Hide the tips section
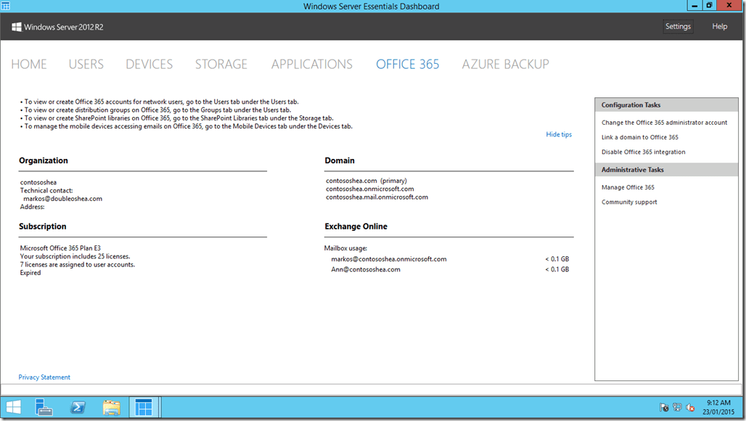The height and width of the screenshot is (421, 746). click(558, 134)
